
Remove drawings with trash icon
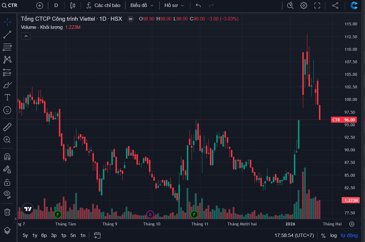tap(7, 212)
